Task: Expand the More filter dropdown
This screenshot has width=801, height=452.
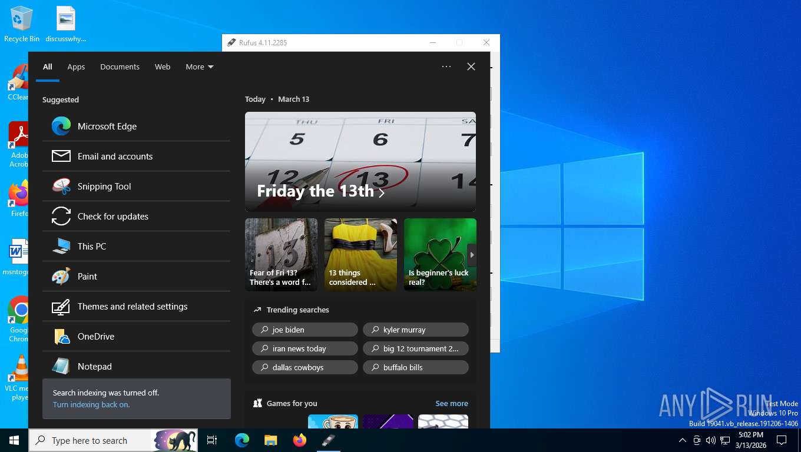Action: (199, 67)
